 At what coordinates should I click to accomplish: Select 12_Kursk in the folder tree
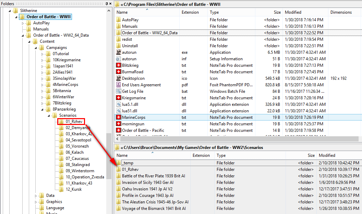tap(74, 189)
